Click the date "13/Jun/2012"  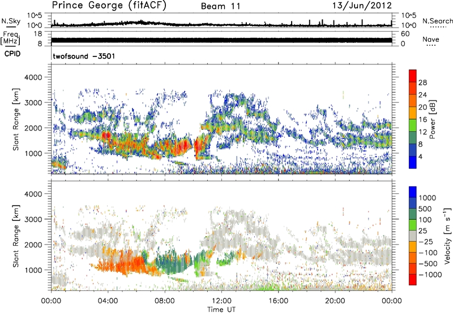(x=362, y=6)
